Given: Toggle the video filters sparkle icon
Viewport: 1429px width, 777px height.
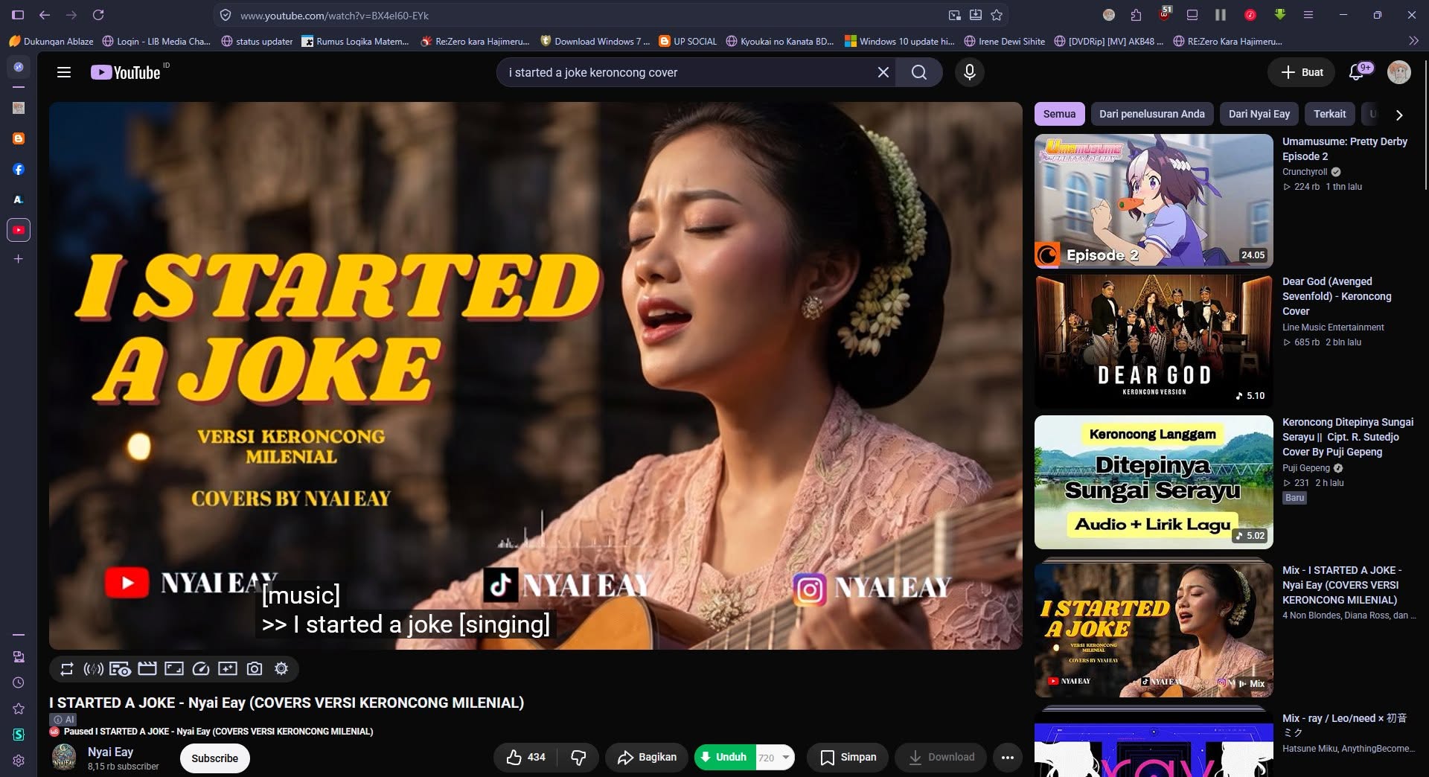Looking at the screenshot, I should (x=228, y=669).
